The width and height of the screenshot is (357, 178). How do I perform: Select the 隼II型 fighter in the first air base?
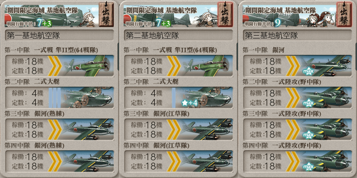[x=88, y=66]
